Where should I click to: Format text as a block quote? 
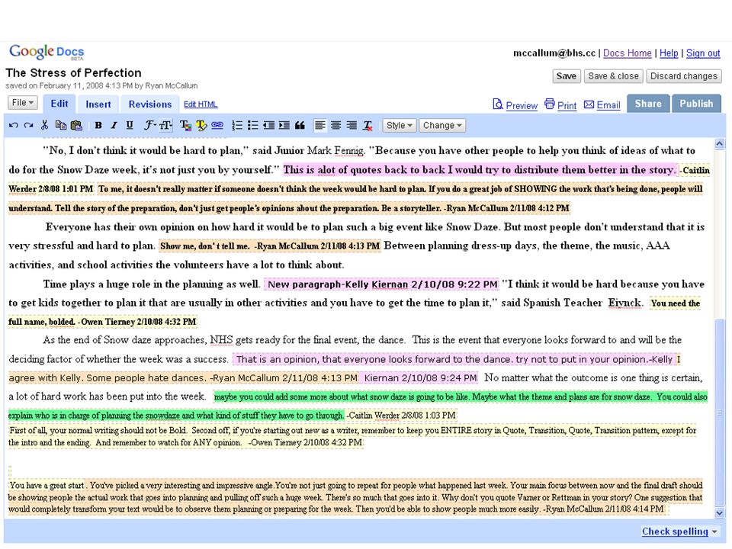(300, 125)
